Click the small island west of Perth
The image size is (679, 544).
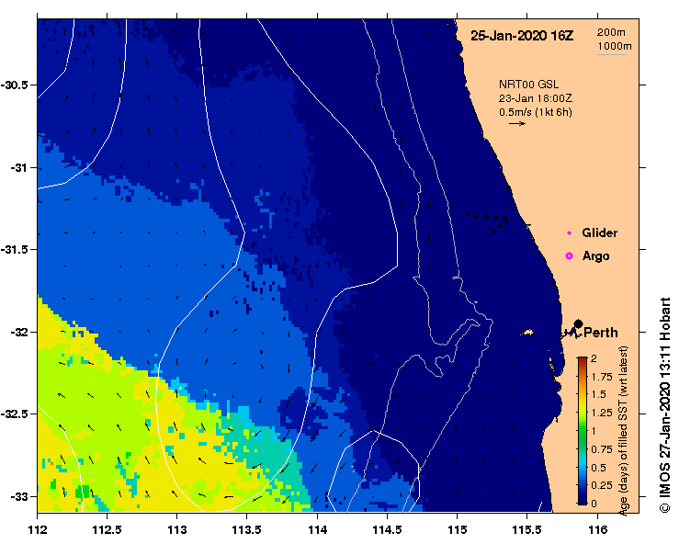point(526,333)
